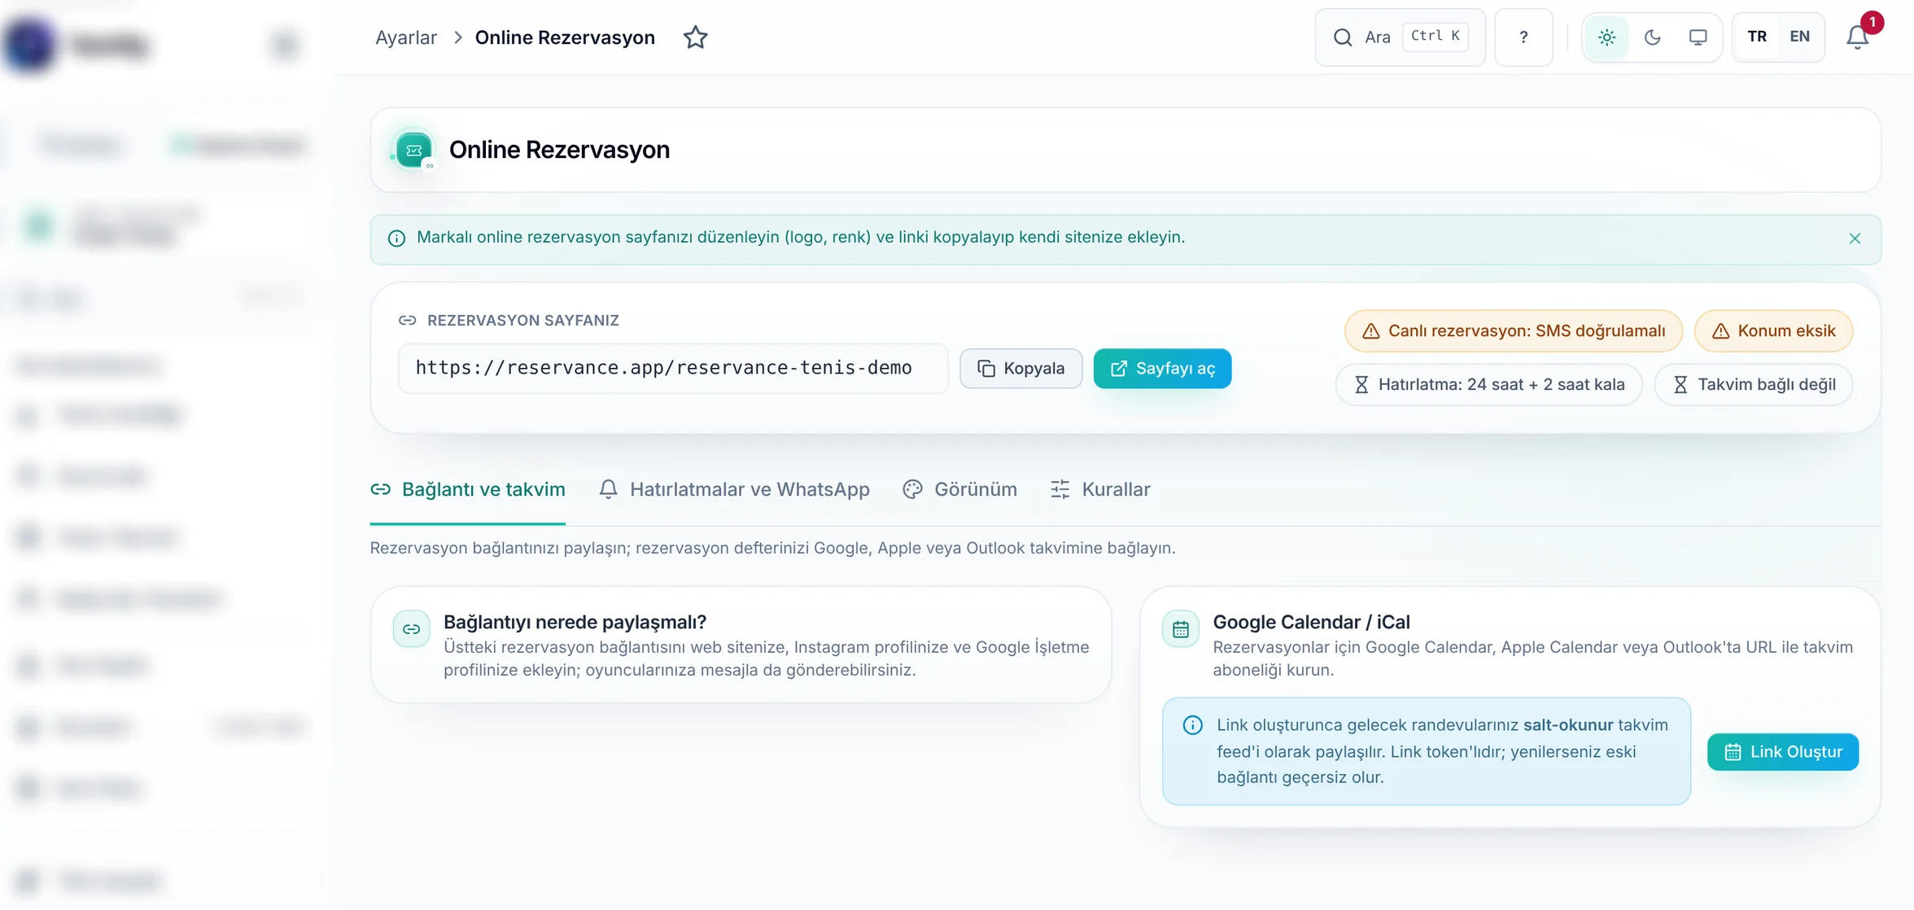
Task: Click the Takvim bağlı değil chip
Action: [1754, 385]
